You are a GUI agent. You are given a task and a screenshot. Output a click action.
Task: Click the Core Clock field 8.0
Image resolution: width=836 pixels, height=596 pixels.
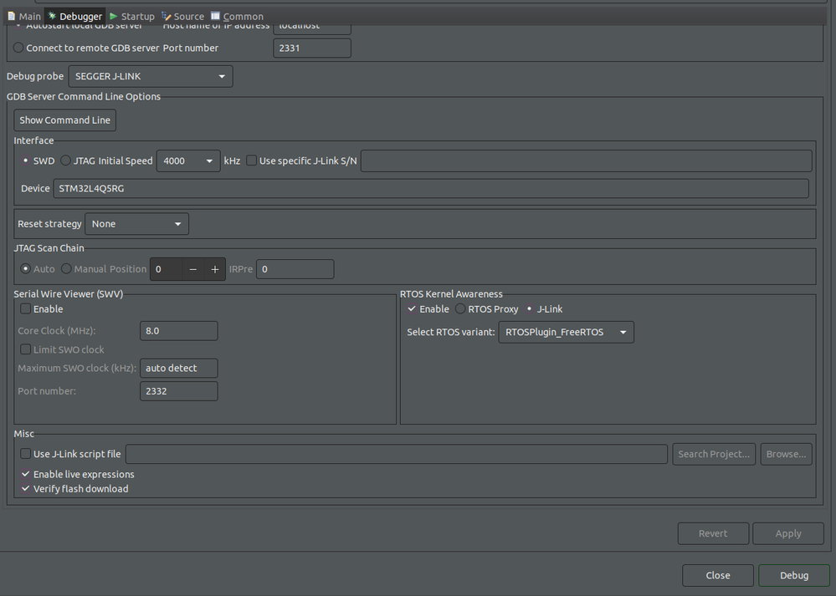coord(178,331)
